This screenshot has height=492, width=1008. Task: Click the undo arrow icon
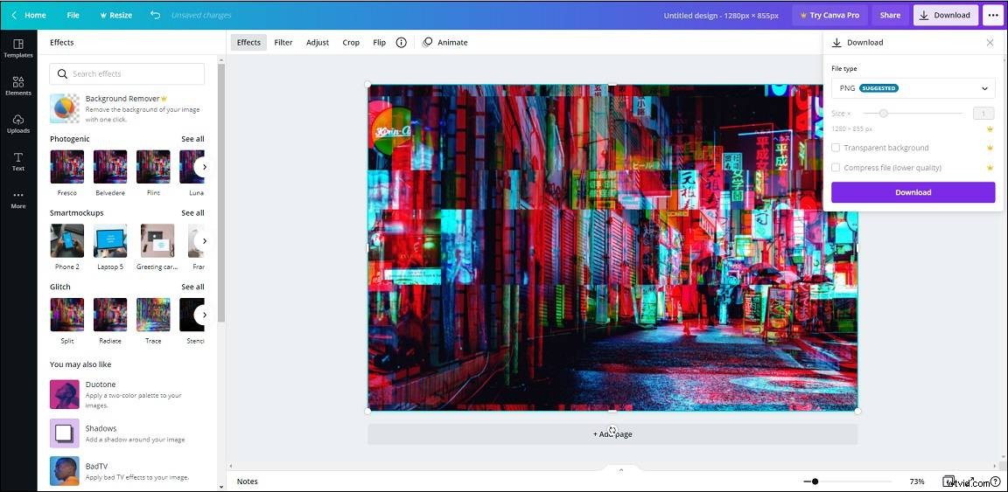[x=155, y=15]
